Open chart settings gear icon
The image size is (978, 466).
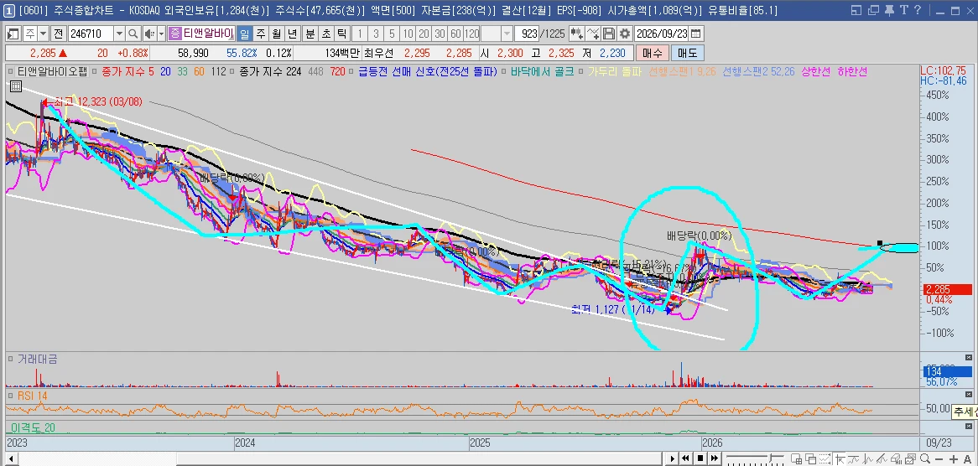pos(624,34)
